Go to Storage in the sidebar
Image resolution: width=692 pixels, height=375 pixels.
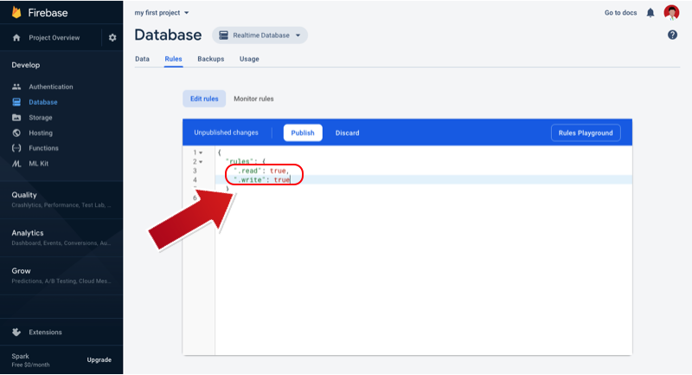pyautogui.click(x=40, y=118)
